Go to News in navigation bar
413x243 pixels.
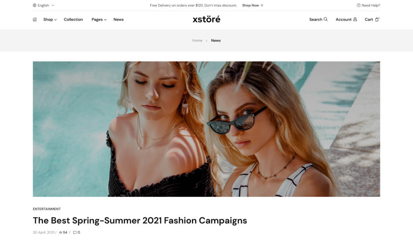pos(119,19)
